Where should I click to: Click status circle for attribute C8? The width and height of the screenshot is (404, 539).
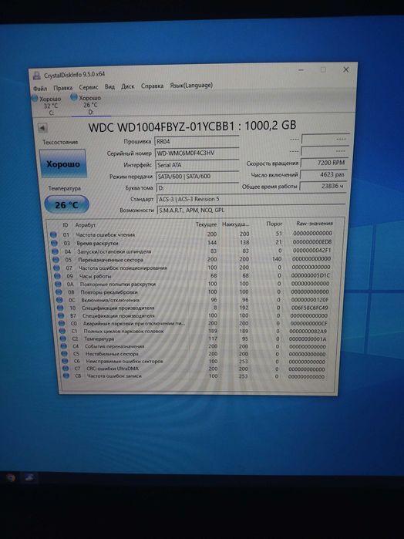(x=67, y=376)
